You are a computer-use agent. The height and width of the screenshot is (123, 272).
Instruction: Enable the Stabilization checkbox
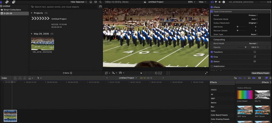[x=212, y=66]
